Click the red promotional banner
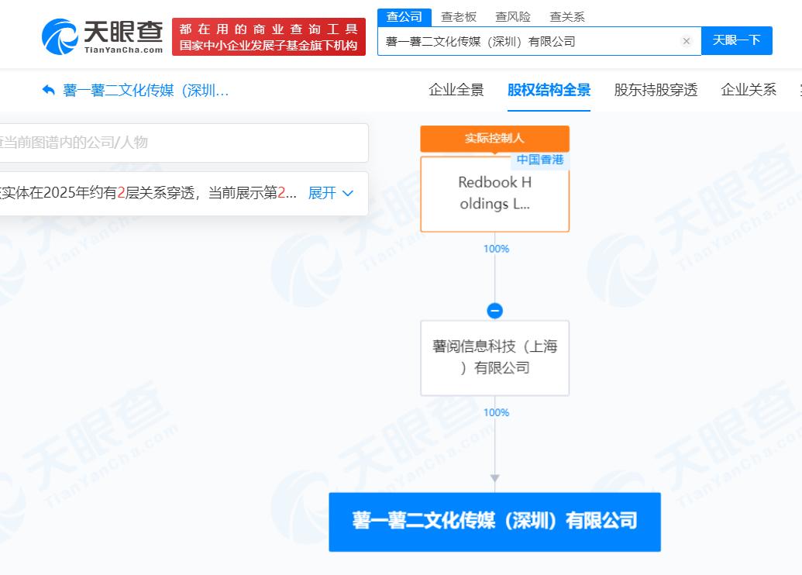The width and height of the screenshot is (802, 575). 269,36
